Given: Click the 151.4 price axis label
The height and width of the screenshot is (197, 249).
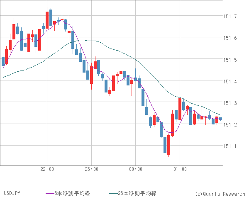Looking at the screenshot, I should 230,81.
